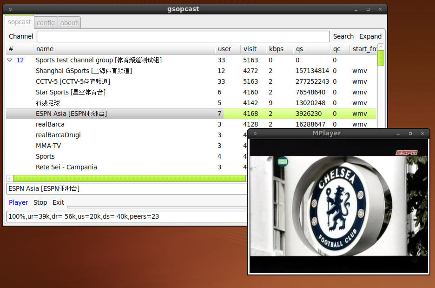Click the scroll up arrow of channel list
Viewport: 435px width, 288px height.
click(381, 47)
